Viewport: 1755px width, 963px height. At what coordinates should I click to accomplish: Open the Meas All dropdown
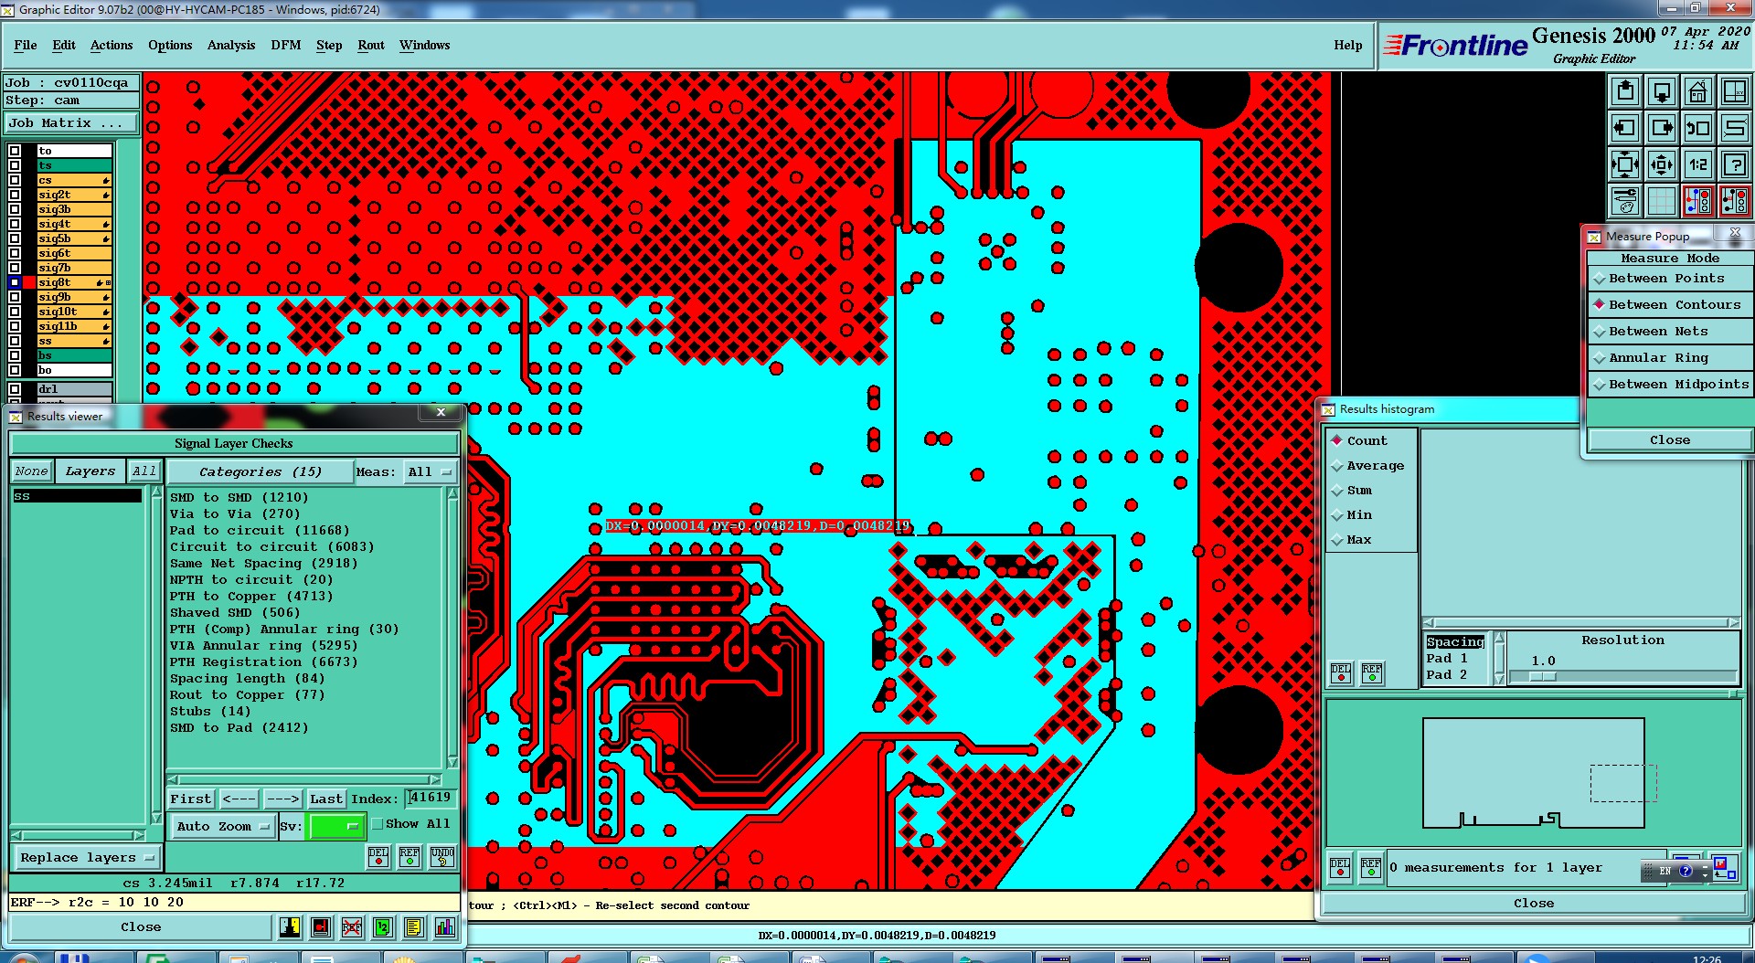(431, 472)
